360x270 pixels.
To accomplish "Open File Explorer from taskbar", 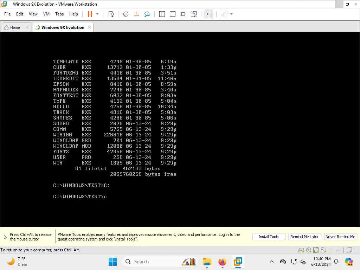I will 207,262.
